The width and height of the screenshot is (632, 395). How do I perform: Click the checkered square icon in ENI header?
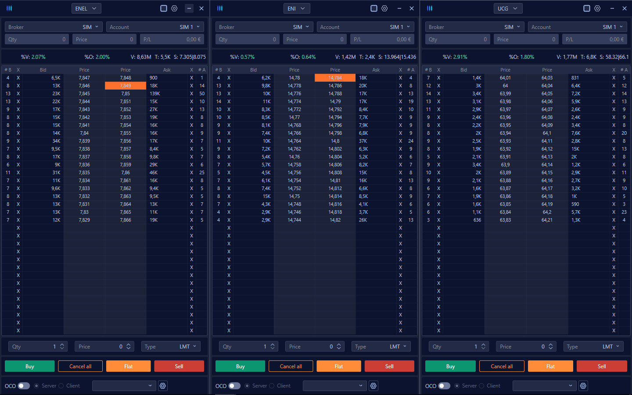click(374, 8)
